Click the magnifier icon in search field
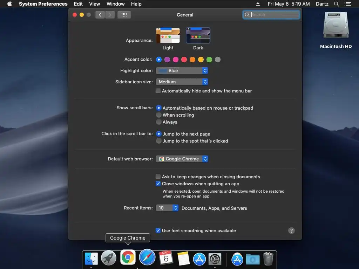This screenshot has height=269, width=359. click(x=247, y=15)
